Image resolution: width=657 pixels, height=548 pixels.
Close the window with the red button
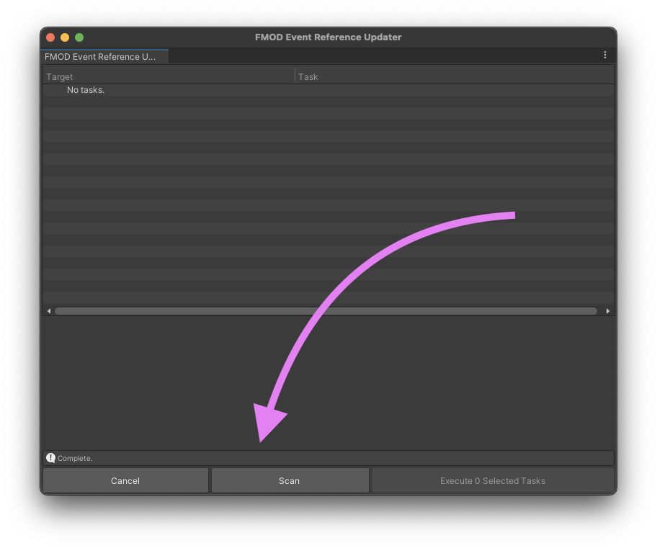pos(50,37)
